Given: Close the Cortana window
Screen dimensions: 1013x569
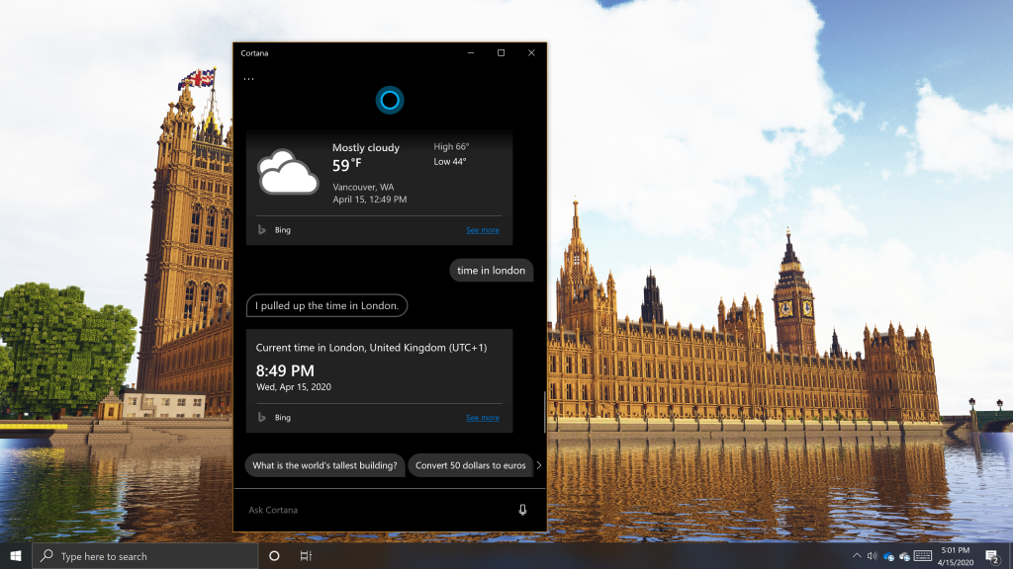Looking at the screenshot, I should [x=531, y=53].
